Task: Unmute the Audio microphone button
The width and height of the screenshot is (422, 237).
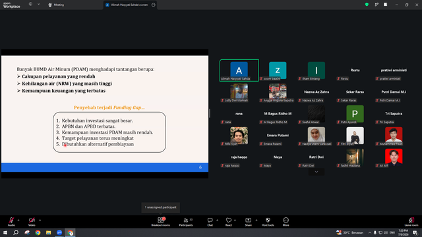Action: tap(11, 221)
